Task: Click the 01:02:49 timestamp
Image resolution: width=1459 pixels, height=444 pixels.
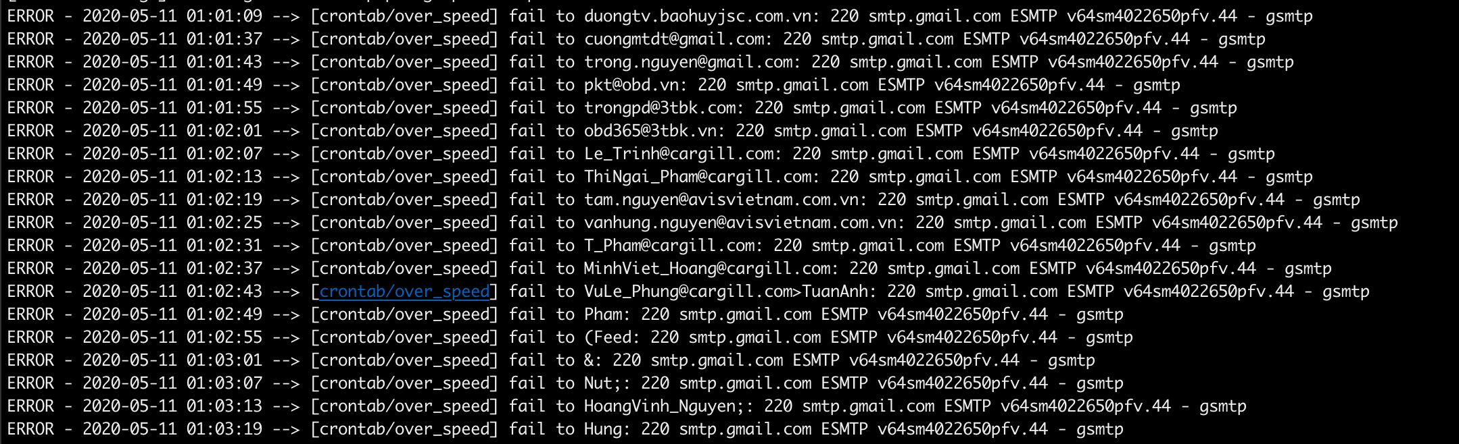Action: click(224, 314)
